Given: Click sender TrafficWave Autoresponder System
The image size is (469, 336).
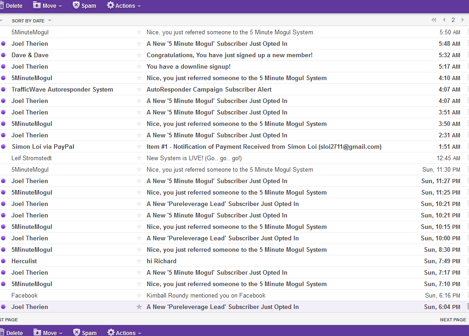Looking at the screenshot, I should click(x=62, y=89).
